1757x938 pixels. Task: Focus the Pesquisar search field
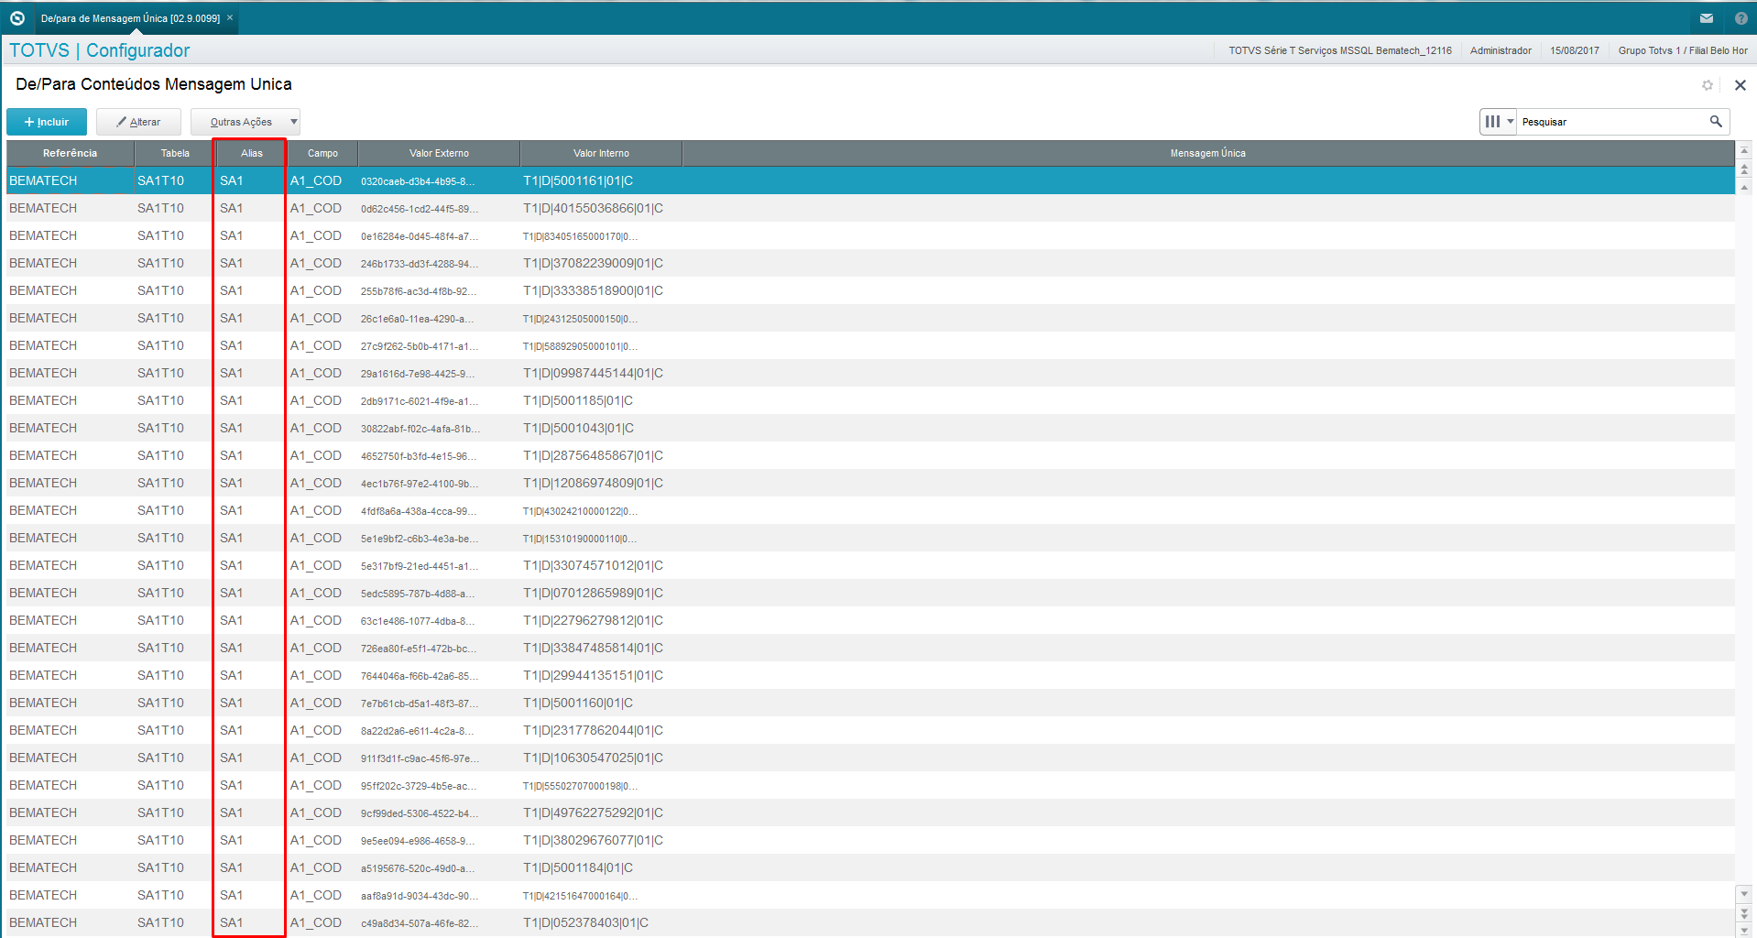pyautogui.click(x=1610, y=122)
